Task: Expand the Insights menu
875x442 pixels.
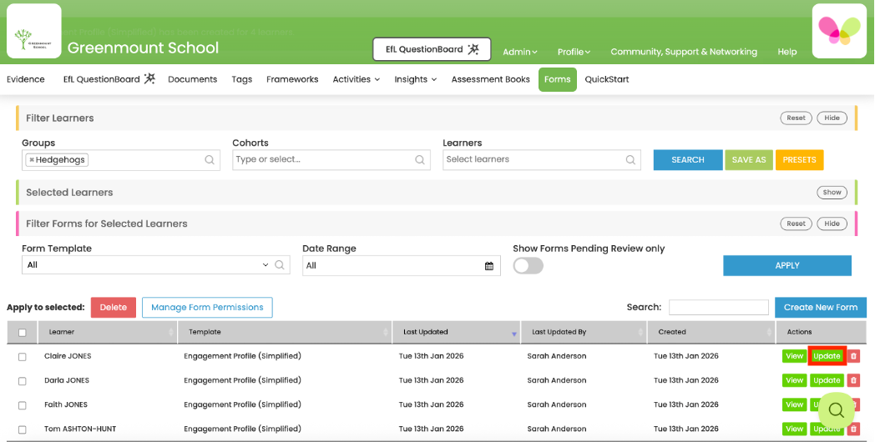Action: coord(415,79)
